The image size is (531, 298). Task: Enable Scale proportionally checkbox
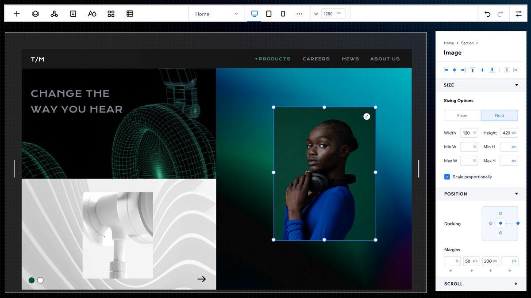point(447,177)
